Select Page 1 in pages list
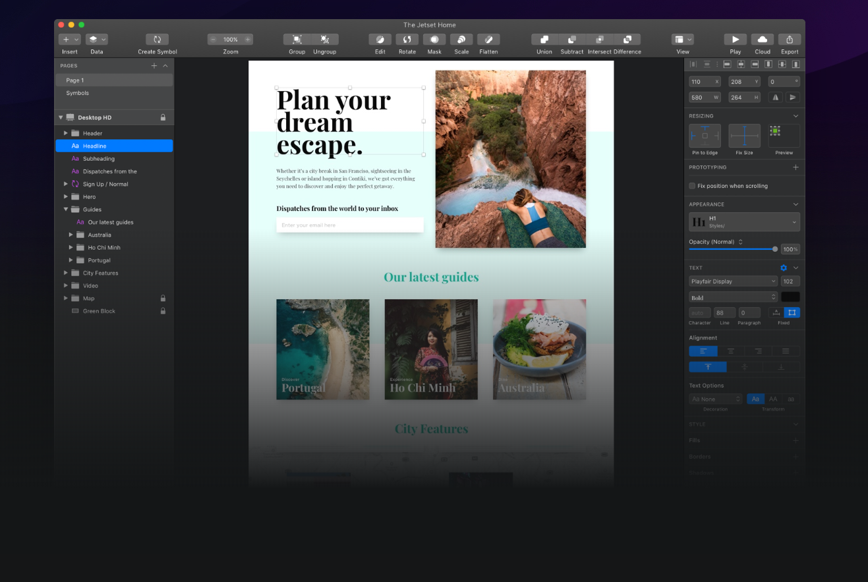 pos(114,80)
